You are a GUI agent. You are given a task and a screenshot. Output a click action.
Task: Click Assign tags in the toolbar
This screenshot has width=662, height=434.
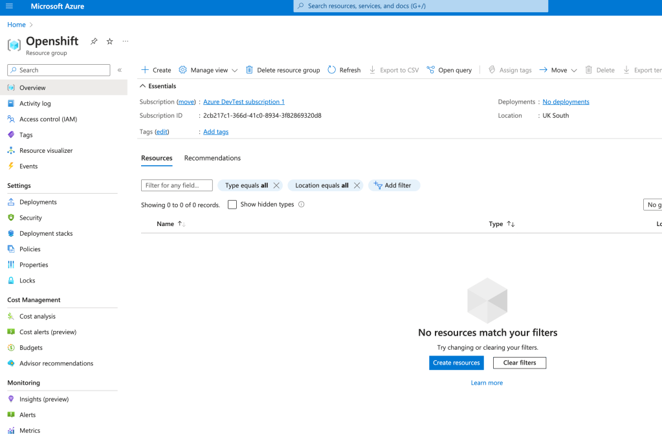point(510,70)
